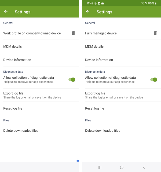Tap General section header on right screen
This screenshot has height=172, width=161.
90,23
